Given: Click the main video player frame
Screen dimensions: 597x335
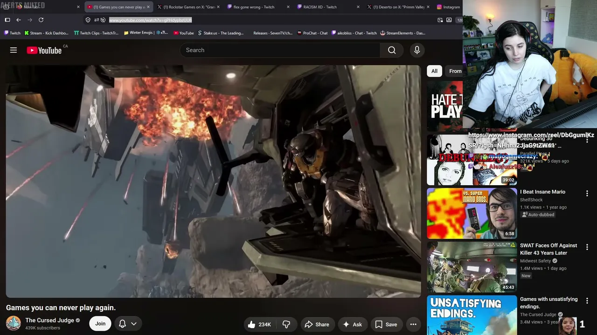Looking at the screenshot, I should [x=213, y=181].
